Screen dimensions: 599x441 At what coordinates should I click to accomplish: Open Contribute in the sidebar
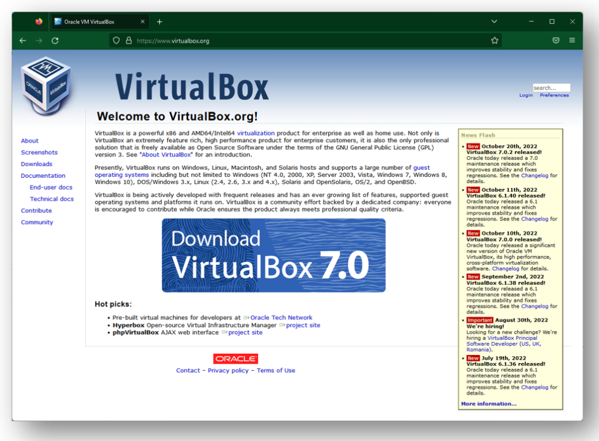[x=36, y=211]
